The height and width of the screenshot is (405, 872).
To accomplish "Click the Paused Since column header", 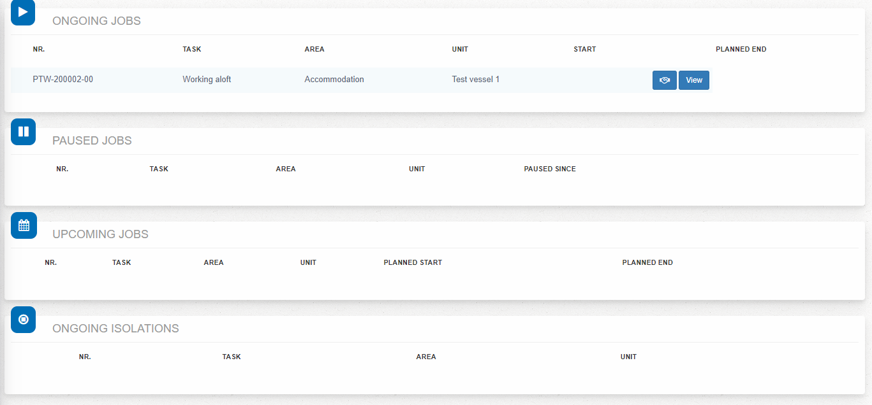I will [549, 169].
